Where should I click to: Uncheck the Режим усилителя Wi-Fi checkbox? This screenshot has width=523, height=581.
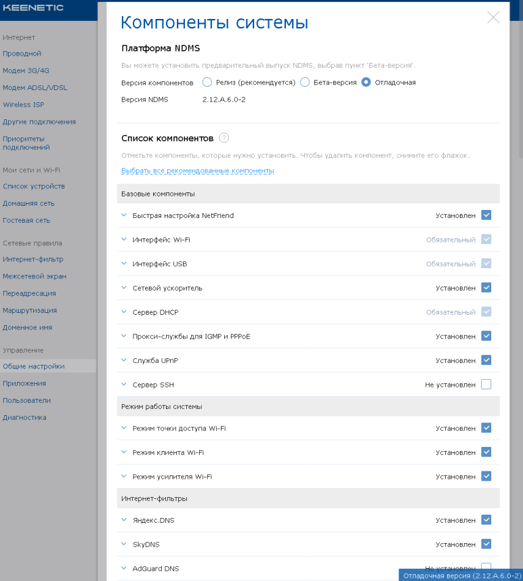[486, 476]
